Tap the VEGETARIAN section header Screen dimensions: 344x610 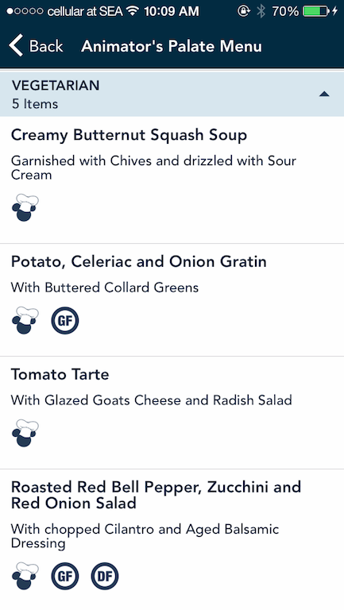click(172, 95)
